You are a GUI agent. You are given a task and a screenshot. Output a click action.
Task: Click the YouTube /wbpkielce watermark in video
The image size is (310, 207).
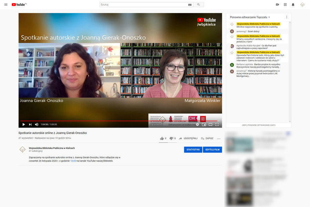[206, 22]
